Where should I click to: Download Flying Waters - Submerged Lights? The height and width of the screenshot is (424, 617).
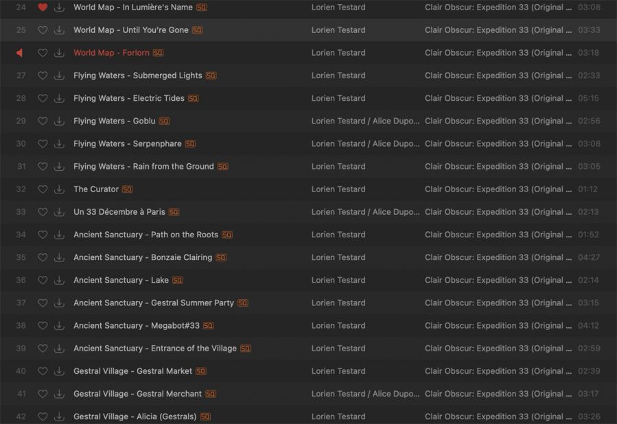pyautogui.click(x=59, y=75)
